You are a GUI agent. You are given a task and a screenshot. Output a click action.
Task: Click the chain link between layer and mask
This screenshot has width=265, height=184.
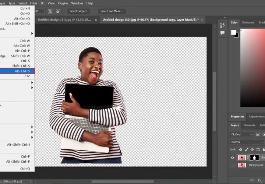(x=248, y=158)
